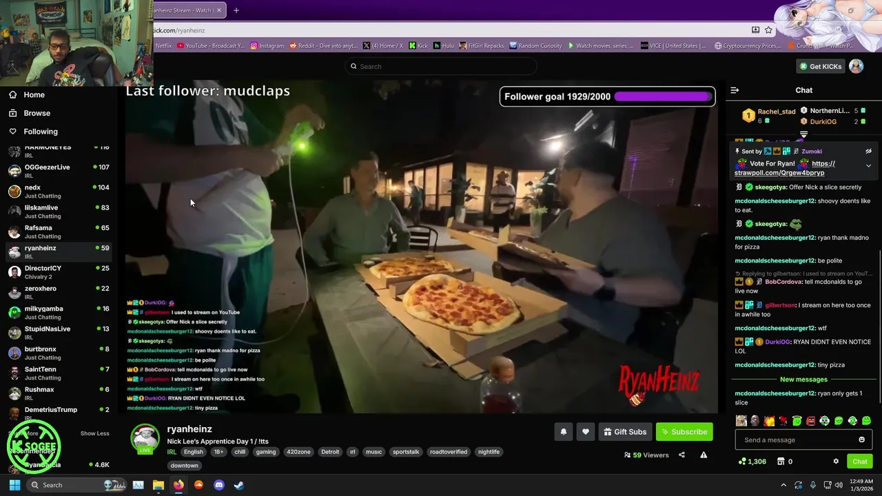
Task: Click the notification bell icon
Action: (563, 432)
